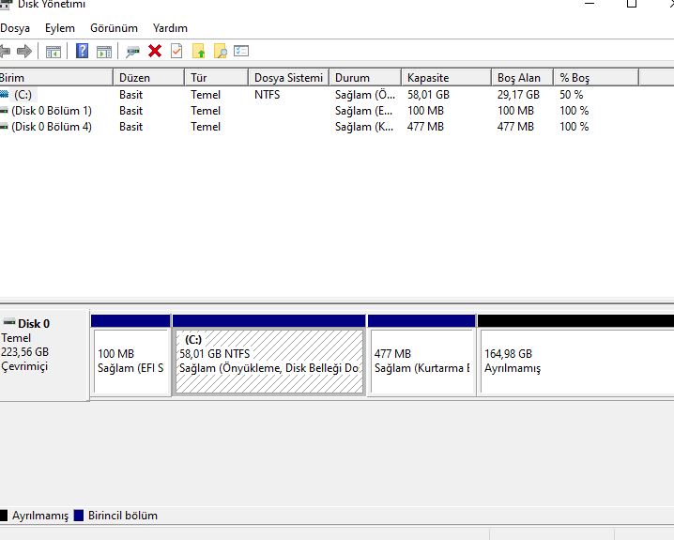Click the yellow note with green arrow icon
This screenshot has height=540, width=674.
point(199,51)
